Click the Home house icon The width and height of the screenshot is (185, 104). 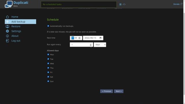[7, 17]
